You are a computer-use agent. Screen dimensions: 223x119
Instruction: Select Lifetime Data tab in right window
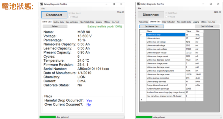pos(155,22)
